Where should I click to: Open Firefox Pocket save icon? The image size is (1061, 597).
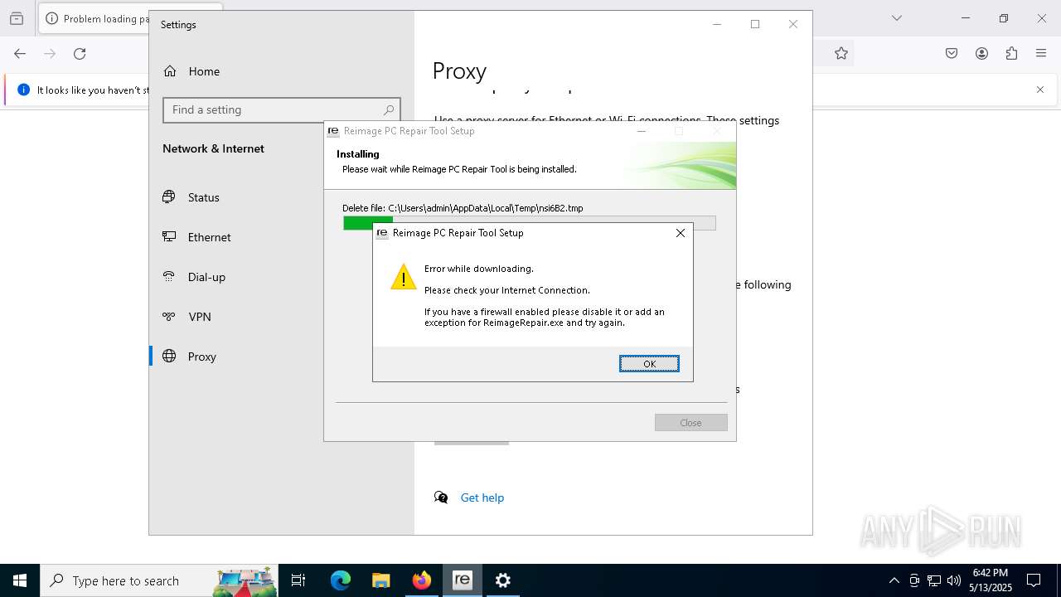(x=952, y=54)
